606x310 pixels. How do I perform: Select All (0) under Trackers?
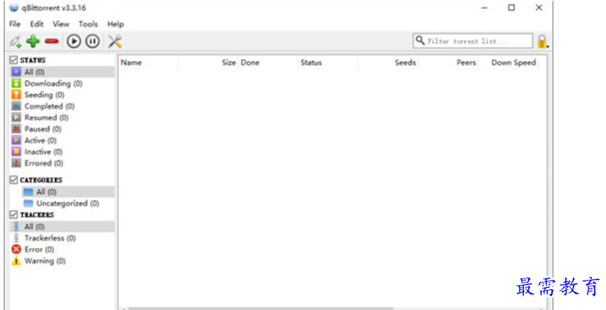coord(63,226)
